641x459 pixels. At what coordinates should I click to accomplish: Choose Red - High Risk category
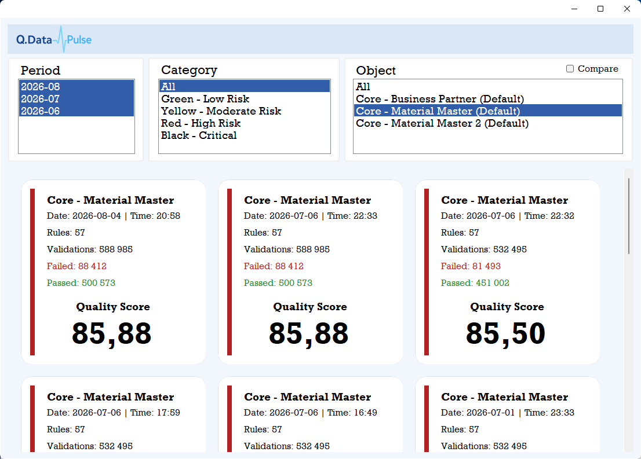click(x=245, y=123)
